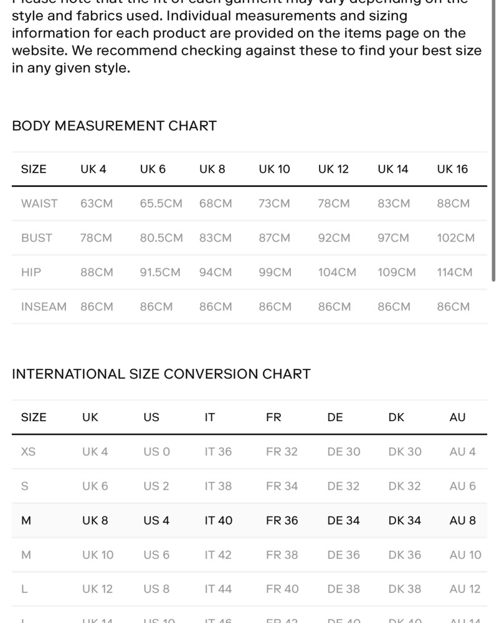Select the UK 8 column header
499x623 pixels.
pos(212,169)
